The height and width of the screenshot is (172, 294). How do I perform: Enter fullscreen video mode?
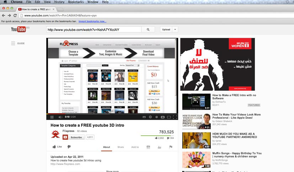coord(175,117)
